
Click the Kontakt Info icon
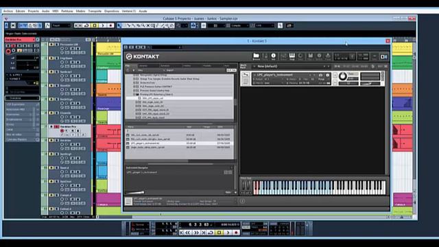tap(273, 56)
